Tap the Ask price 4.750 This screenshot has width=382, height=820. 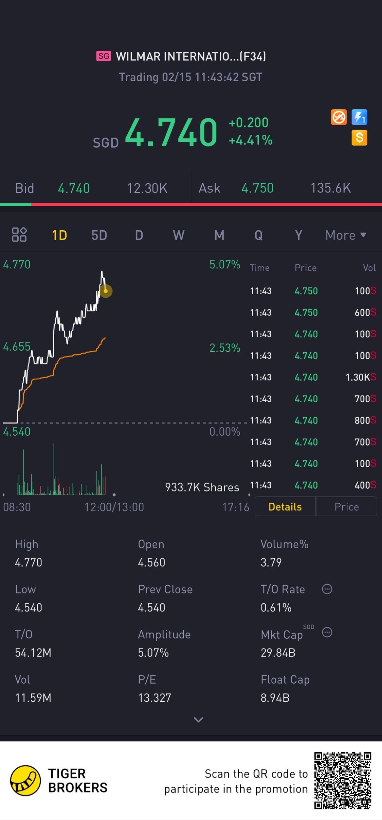point(257,188)
